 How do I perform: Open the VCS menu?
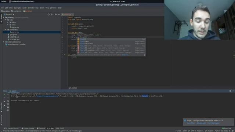[x=47, y=8]
